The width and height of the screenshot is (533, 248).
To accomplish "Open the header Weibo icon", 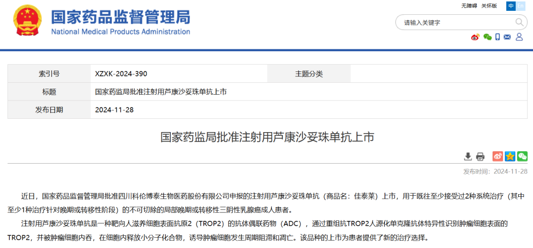I will click(x=475, y=37).
